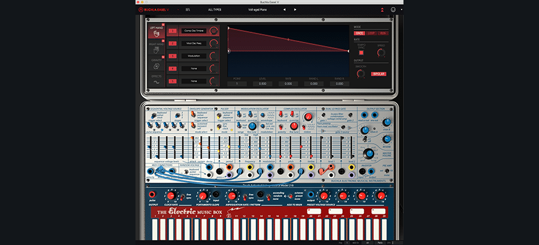Open the Comp Osc Timbre destination dropdown
Image resolution: width=539 pixels, height=245 pixels.
click(194, 31)
